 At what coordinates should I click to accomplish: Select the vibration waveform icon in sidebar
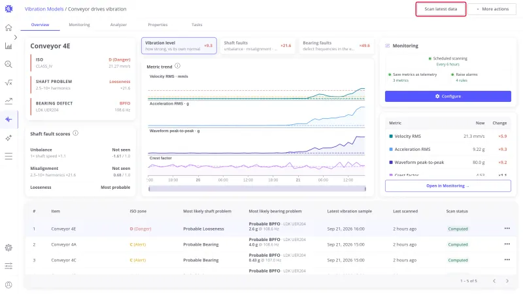pyautogui.click(x=8, y=120)
